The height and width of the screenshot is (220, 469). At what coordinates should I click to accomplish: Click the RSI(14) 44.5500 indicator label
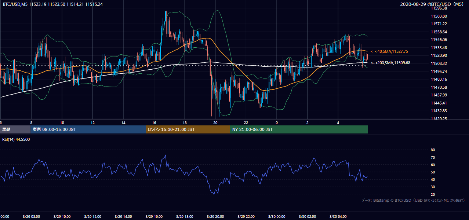coord(16,139)
